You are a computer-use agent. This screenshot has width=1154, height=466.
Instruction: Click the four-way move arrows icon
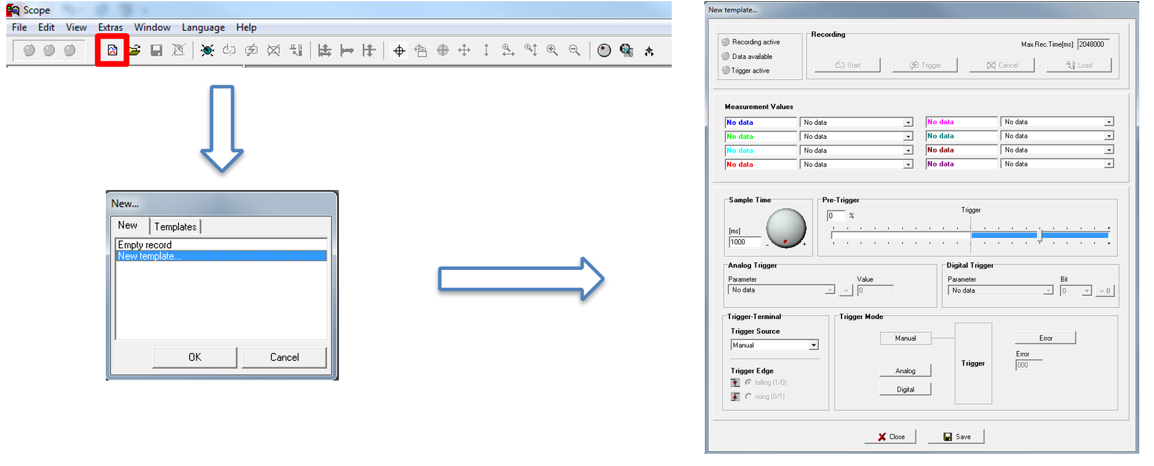[464, 50]
